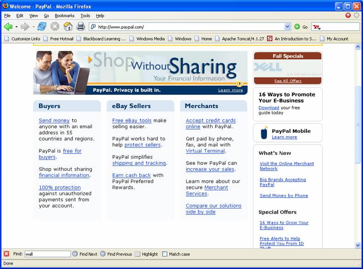Click the paypal.com address bar

[x=191, y=27]
